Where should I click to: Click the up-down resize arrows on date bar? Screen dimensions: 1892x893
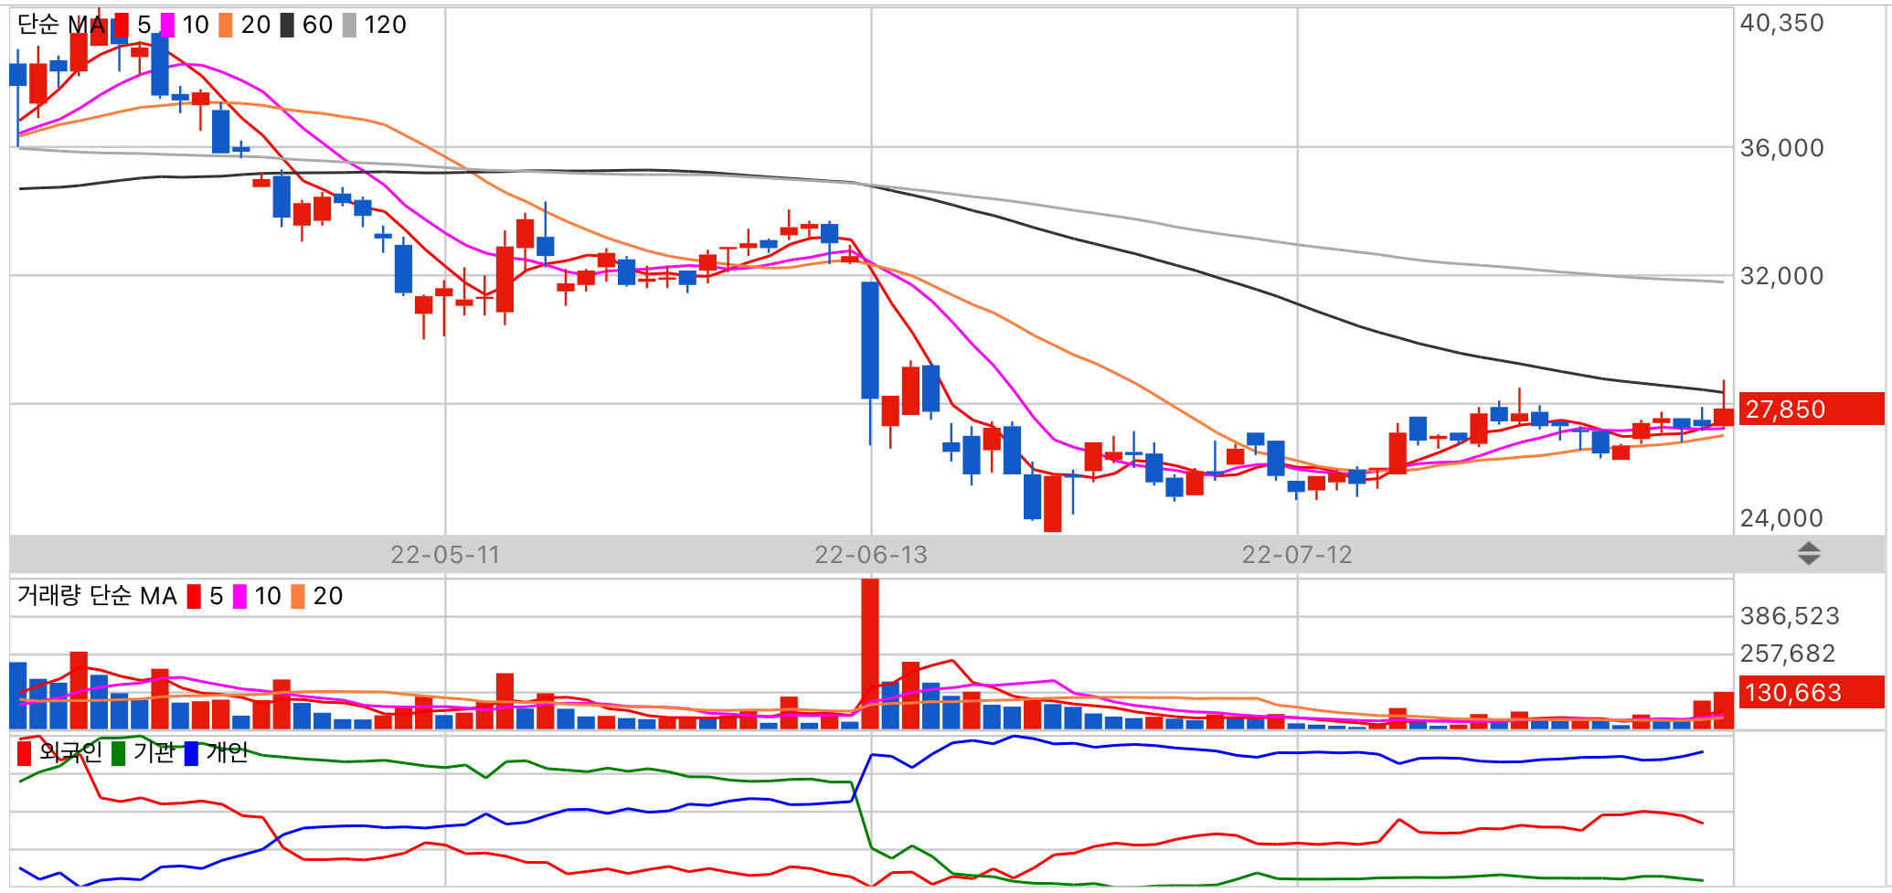point(1809,554)
